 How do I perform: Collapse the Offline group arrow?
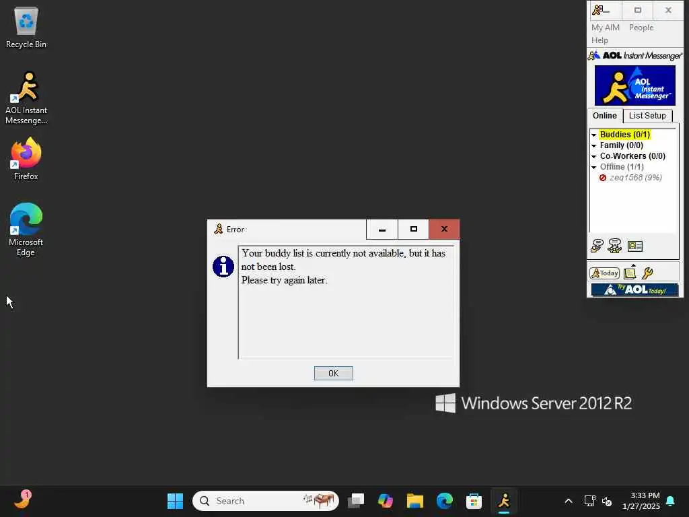tap(593, 167)
